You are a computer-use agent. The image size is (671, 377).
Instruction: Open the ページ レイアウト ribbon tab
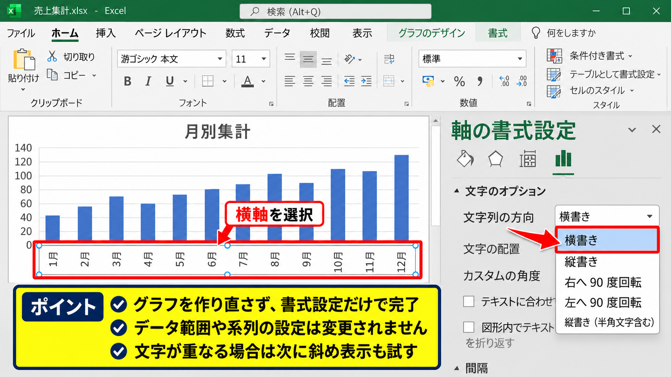pyautogui.click(x=171, y=33)
